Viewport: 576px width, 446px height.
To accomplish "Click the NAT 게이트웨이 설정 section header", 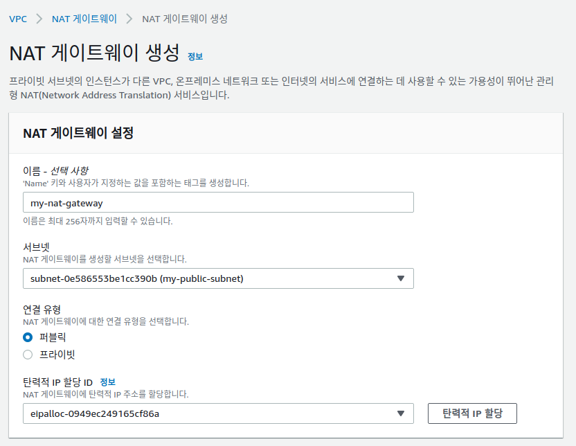I will (78, 133).
